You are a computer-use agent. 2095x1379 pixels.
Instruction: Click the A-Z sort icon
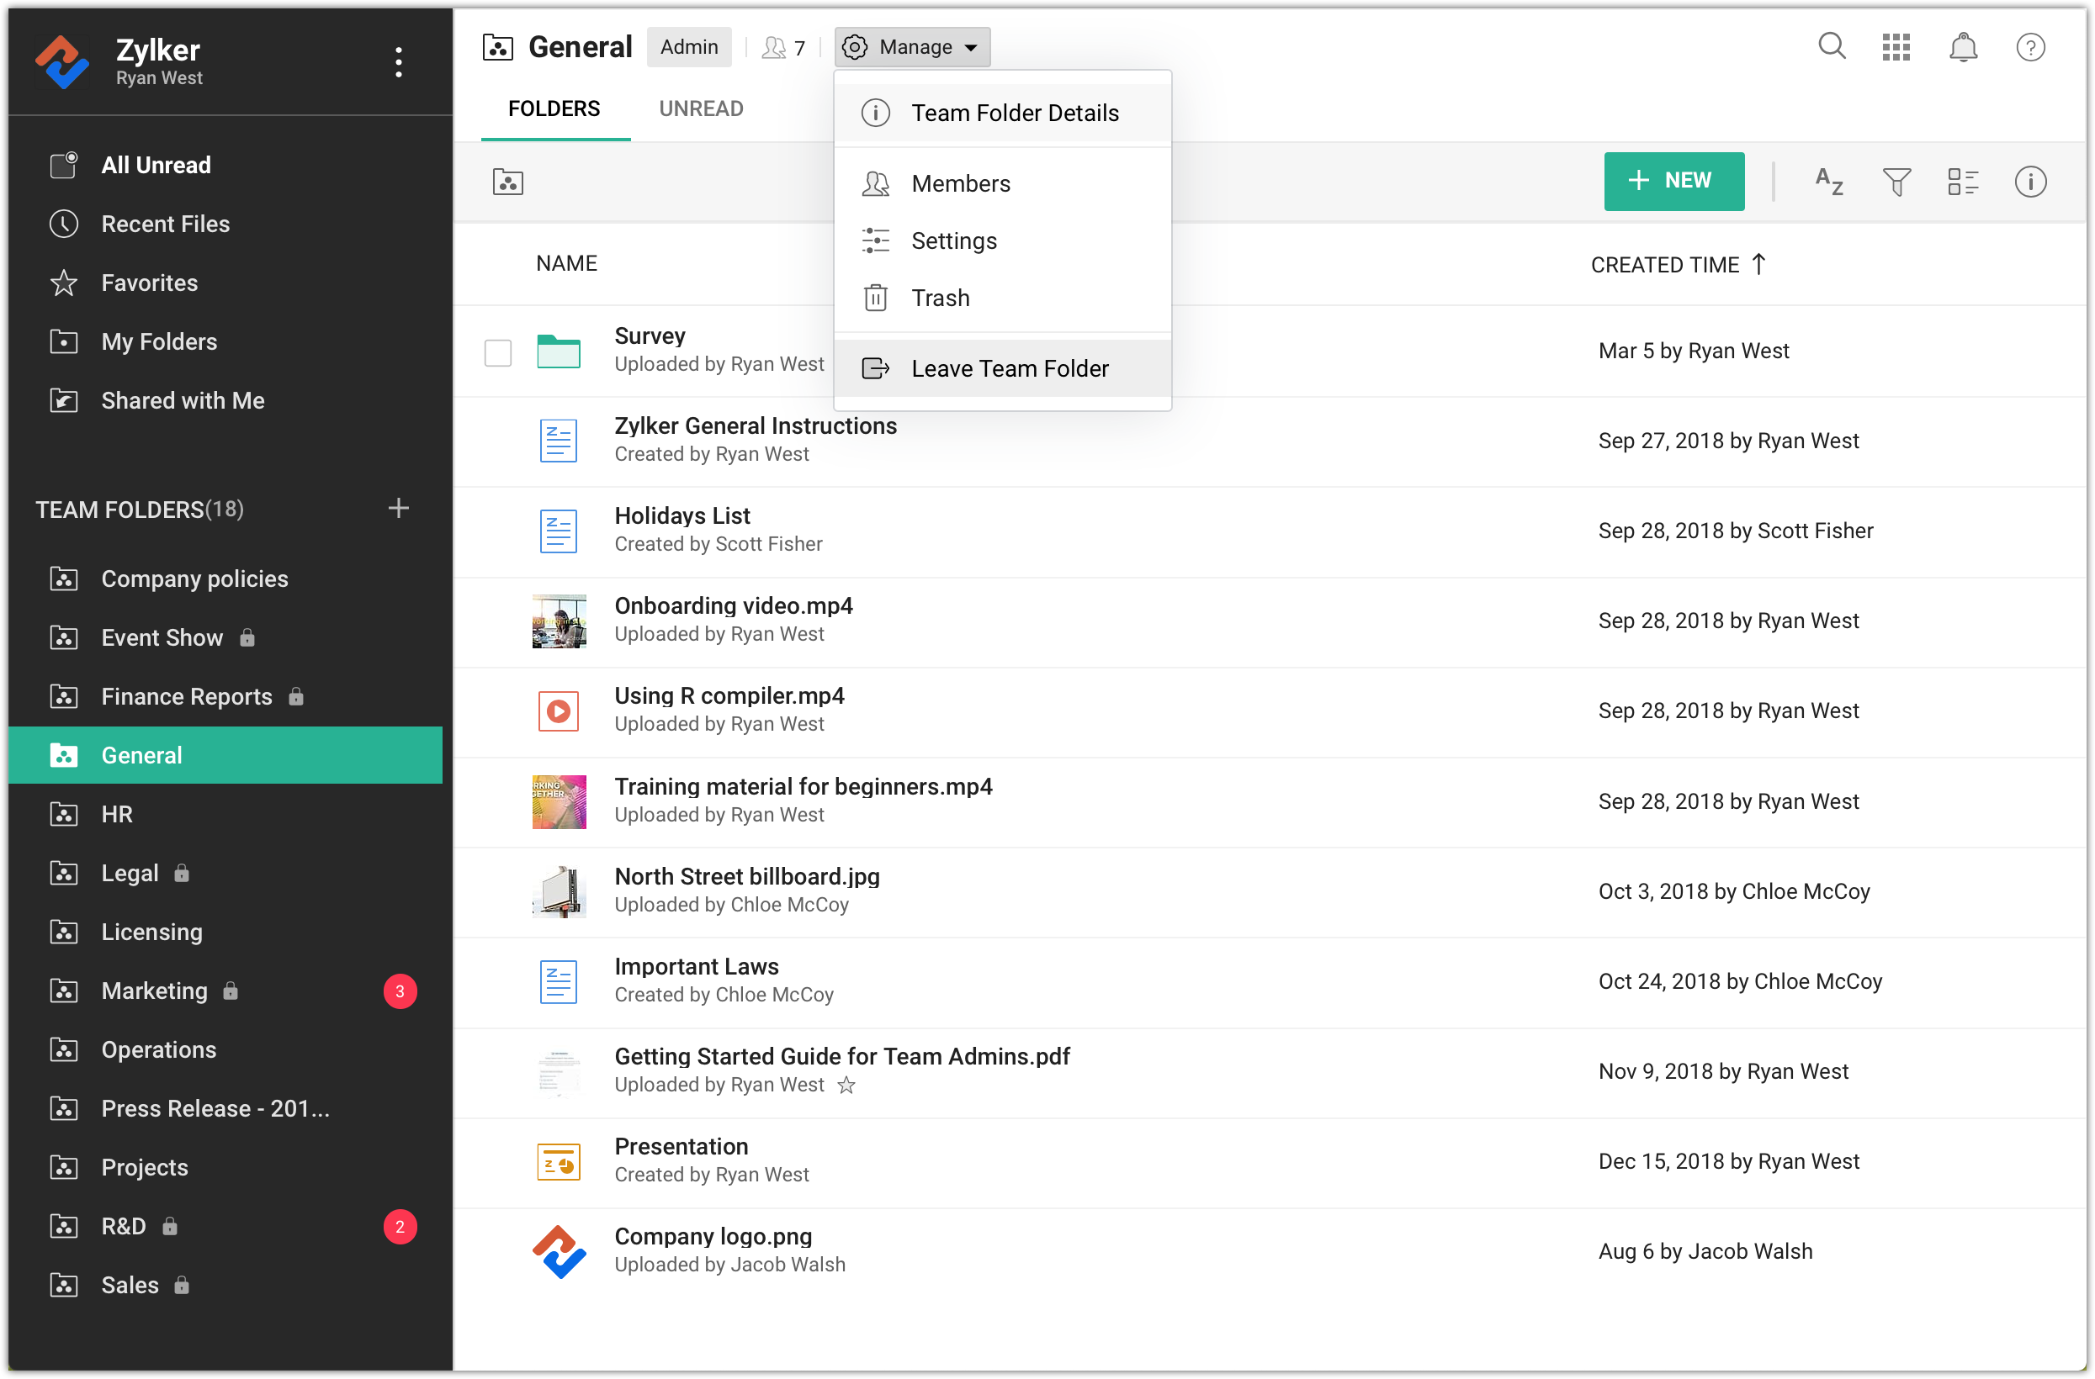click(1828, 182)
